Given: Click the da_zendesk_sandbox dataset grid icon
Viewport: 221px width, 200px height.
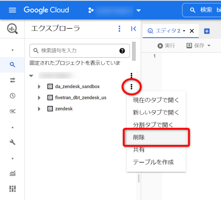Looking at the screenshot, I should (50, 86).
